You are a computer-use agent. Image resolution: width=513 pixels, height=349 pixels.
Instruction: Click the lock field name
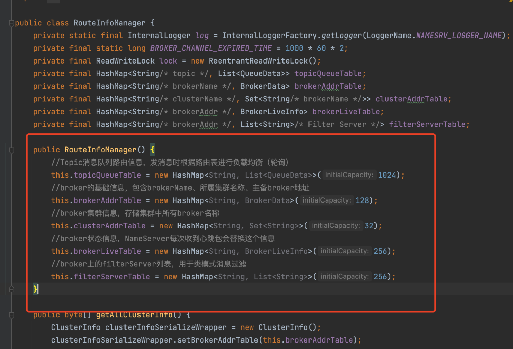pos(168,61)
